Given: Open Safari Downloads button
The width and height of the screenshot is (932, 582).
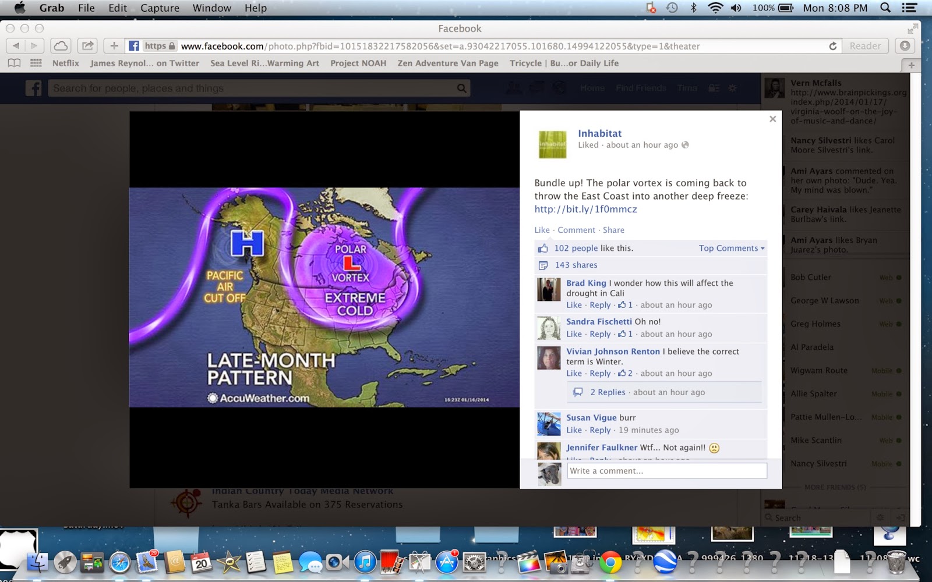Looking at the screenshot, I should pyautogui.click(x=905, y=46).
